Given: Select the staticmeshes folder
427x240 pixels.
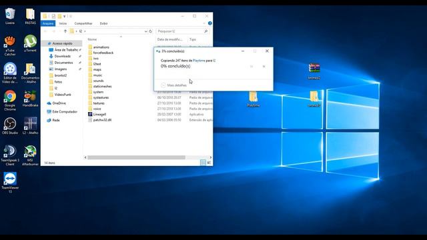Looking at the screenshot, I should pos(102,86).
